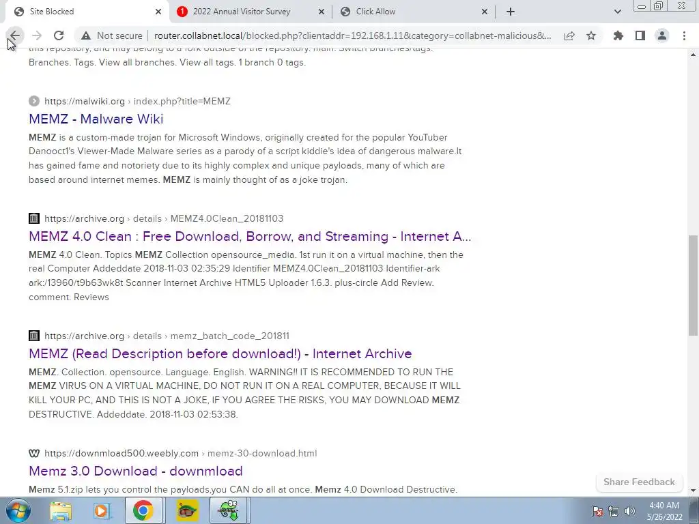Switch to the Click Allow tab
This screenshot has height=524, width=699.
point(414,12)
